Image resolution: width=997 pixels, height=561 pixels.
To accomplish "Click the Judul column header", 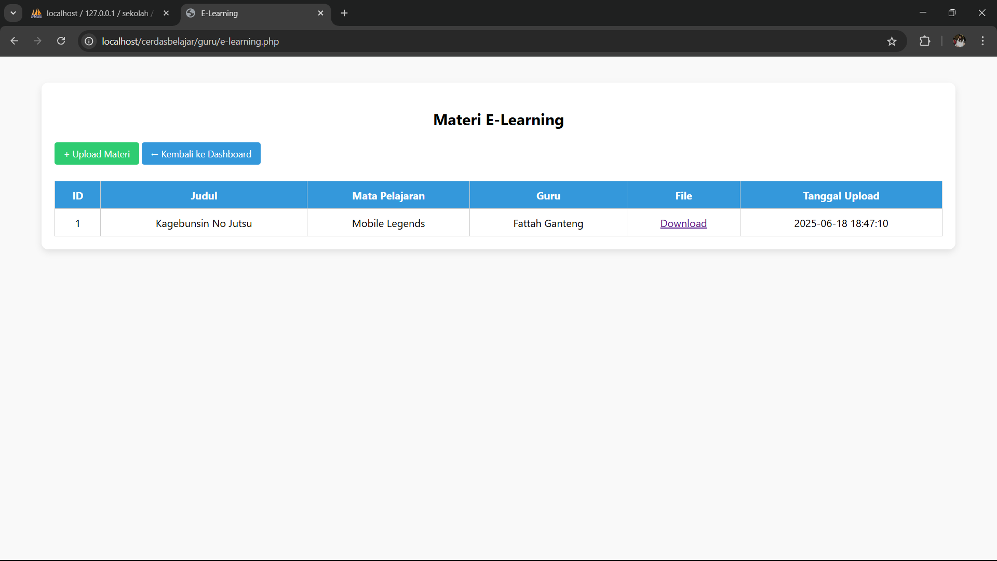I will [204, 196].
